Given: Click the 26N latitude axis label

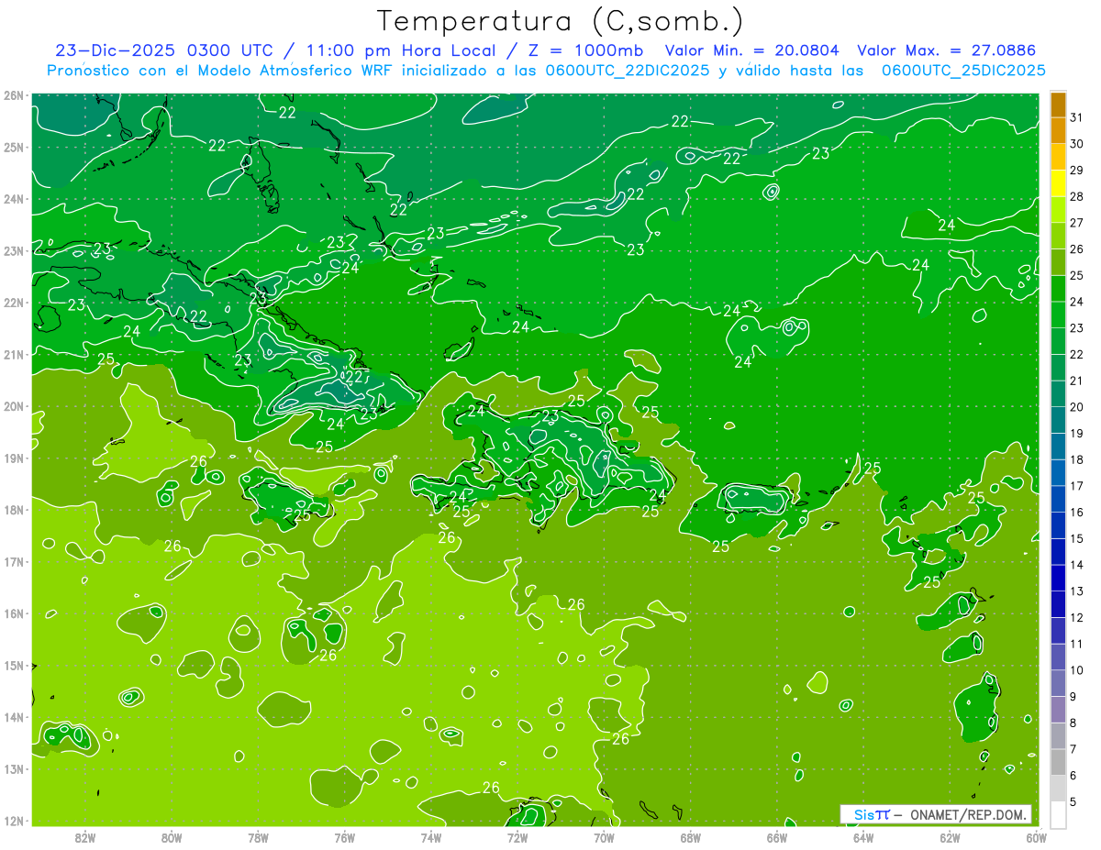Looking at the screenshot, I should tap(13, 95).
